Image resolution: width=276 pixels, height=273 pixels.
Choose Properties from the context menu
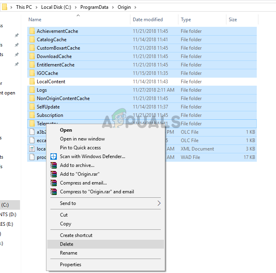coord(106,265)
